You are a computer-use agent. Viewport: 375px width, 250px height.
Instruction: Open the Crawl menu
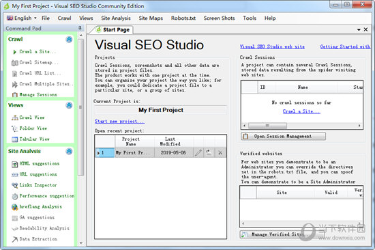(64, 18)
